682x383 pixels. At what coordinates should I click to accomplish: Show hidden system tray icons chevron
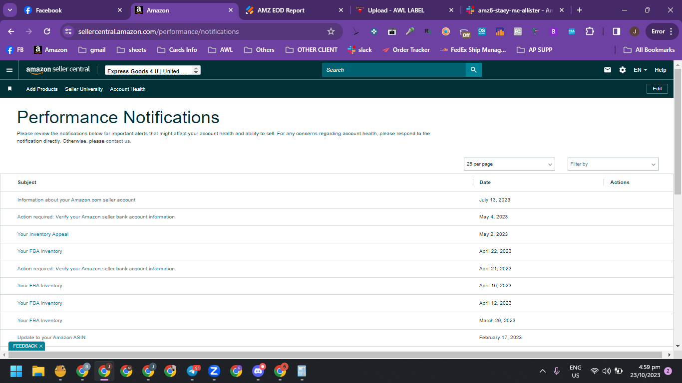[x=543, y=371]
